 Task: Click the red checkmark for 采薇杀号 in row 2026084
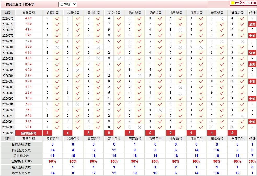160,64
